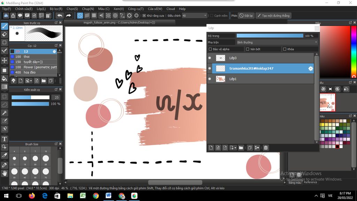Select the rectangular Select tool
357x201 pixels.
tap(4, 97)
